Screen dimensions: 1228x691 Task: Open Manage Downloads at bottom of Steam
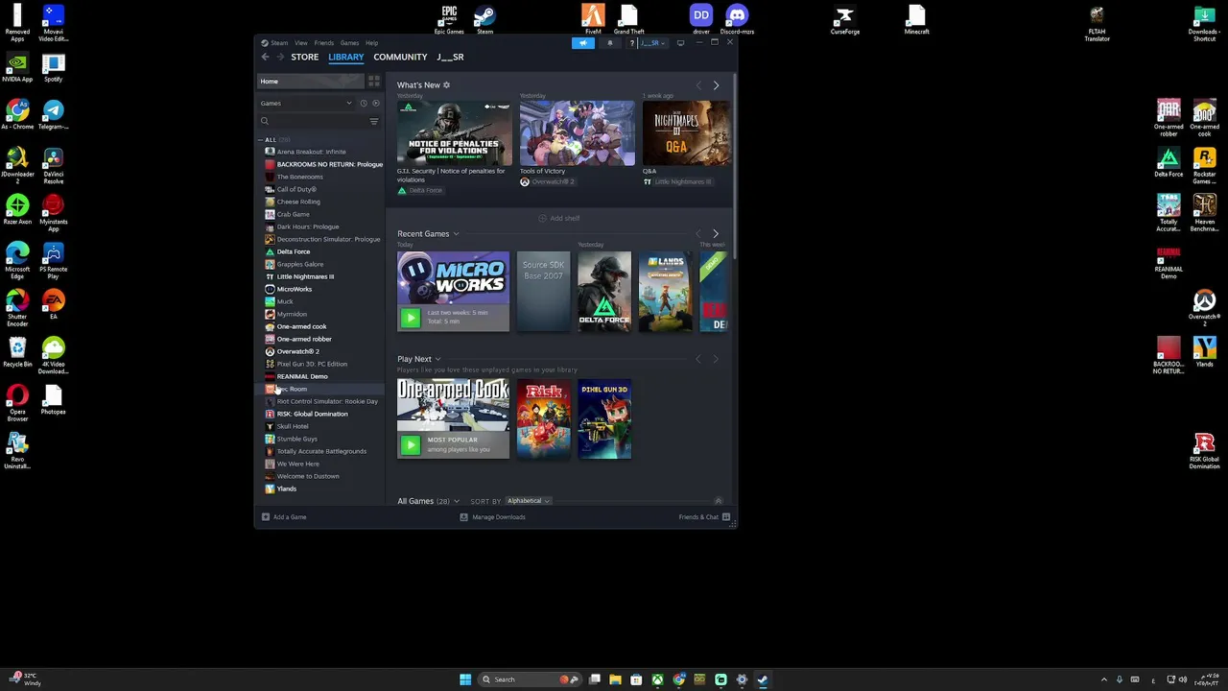click(x=492, y=517)
